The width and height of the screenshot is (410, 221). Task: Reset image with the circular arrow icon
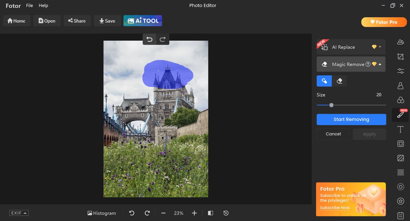[x=226, y=213]
